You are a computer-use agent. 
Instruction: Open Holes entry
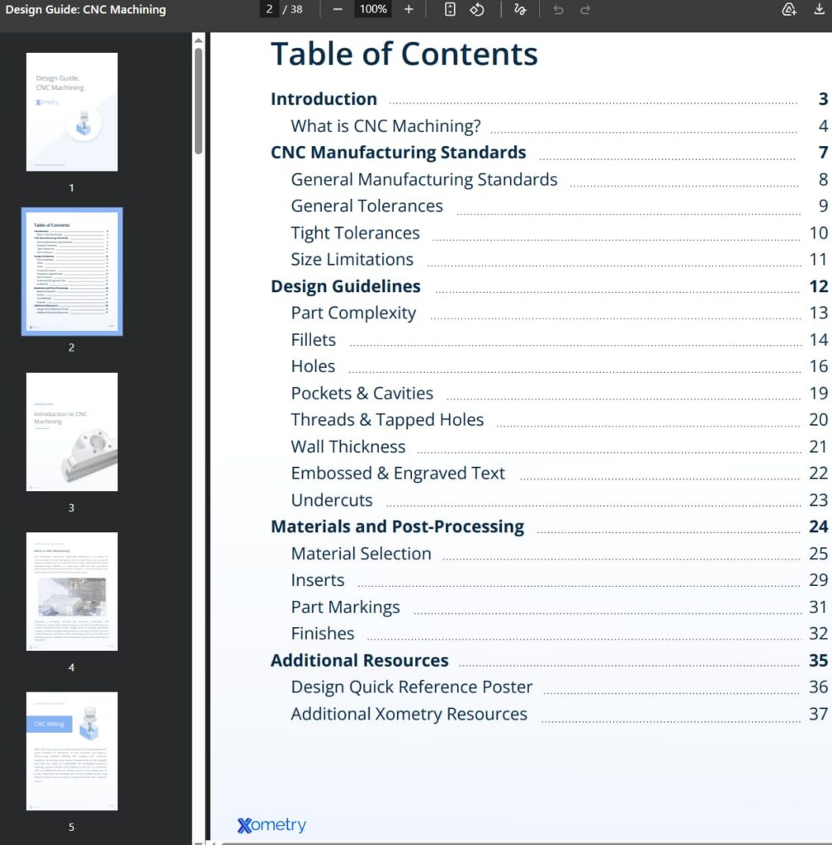click(x=313, y=366)
